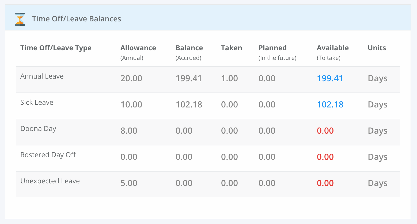417x224 pixels.
Task: Click the Time Off/Leave Type column header
Action: pos(56,48)
